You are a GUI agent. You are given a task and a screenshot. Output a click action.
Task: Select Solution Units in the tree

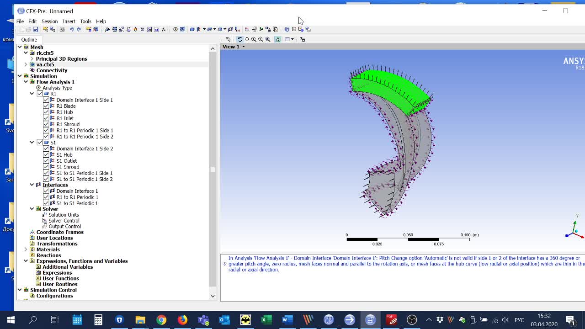(x=64, y=215)
